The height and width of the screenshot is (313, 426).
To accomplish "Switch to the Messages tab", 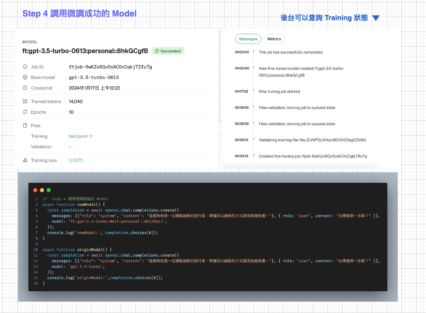I will click(248, 39).
